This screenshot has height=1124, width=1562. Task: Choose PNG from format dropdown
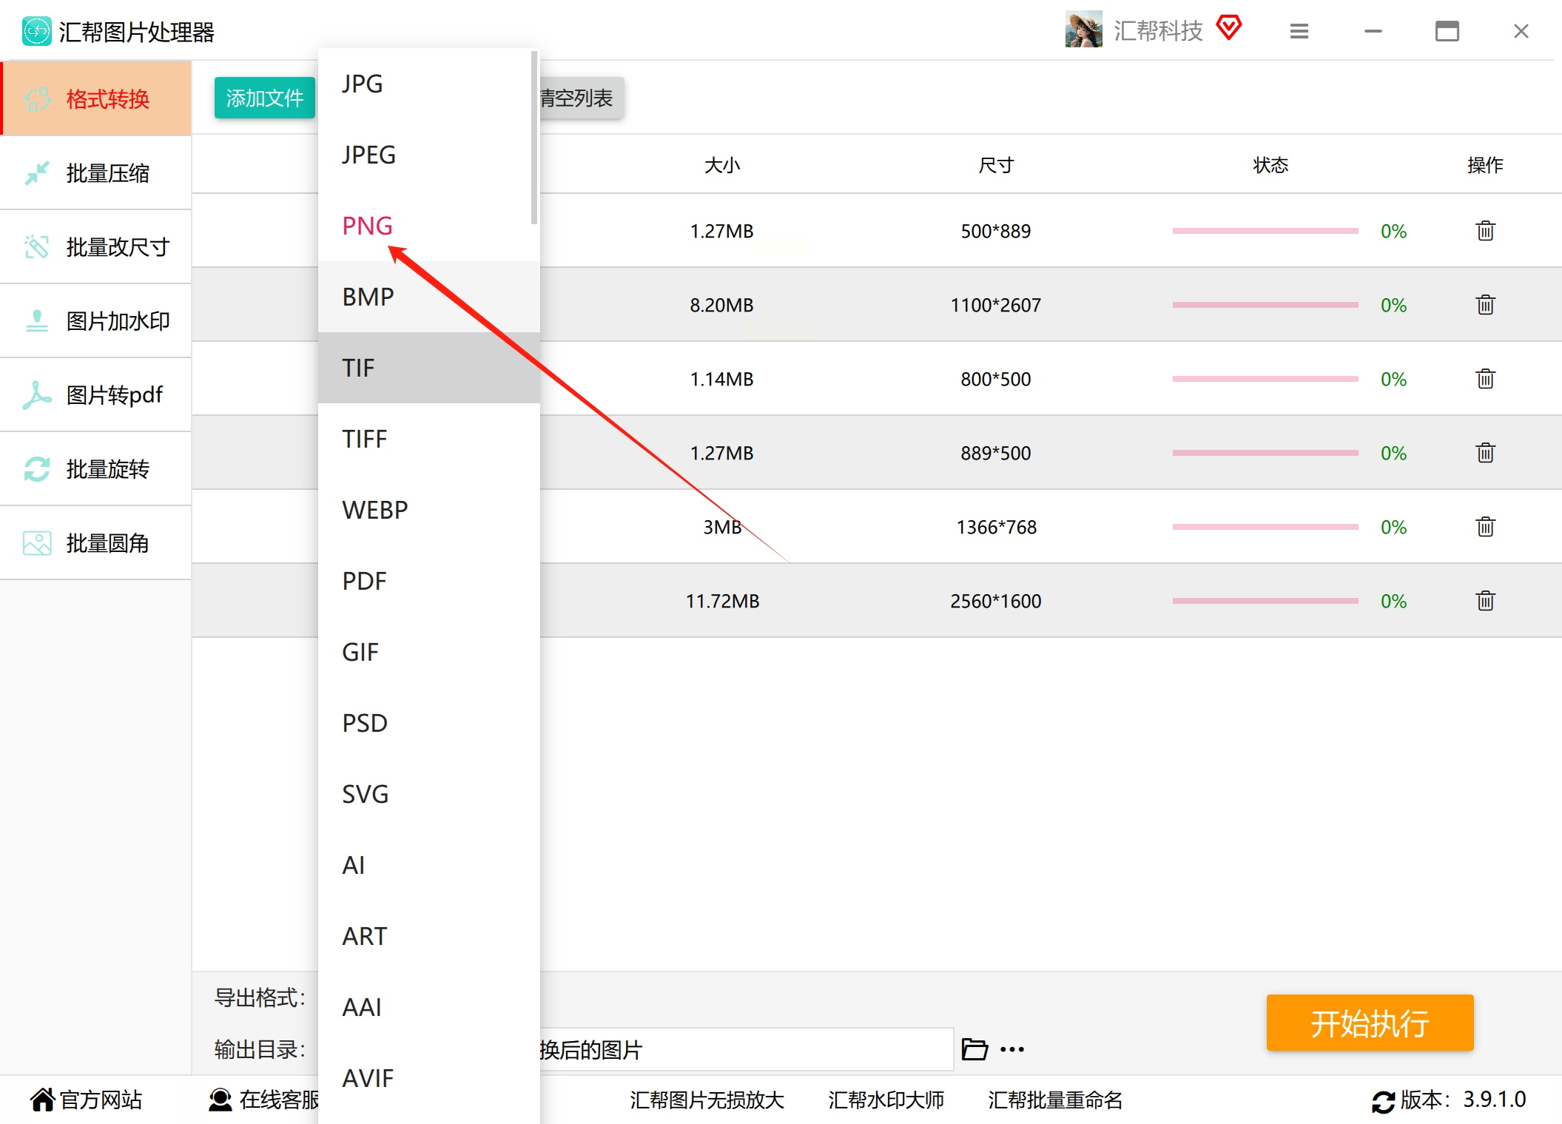(368, 226)
